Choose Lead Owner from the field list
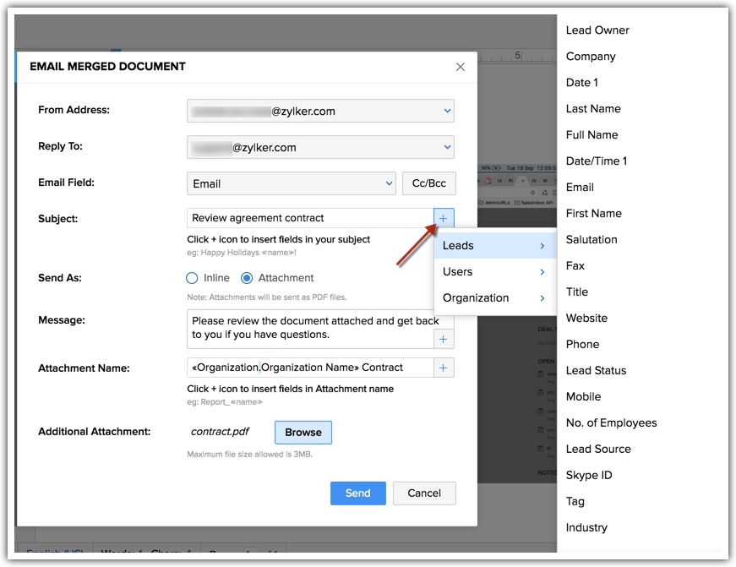This screenshot has width=736, height=567. coord(597,30)
